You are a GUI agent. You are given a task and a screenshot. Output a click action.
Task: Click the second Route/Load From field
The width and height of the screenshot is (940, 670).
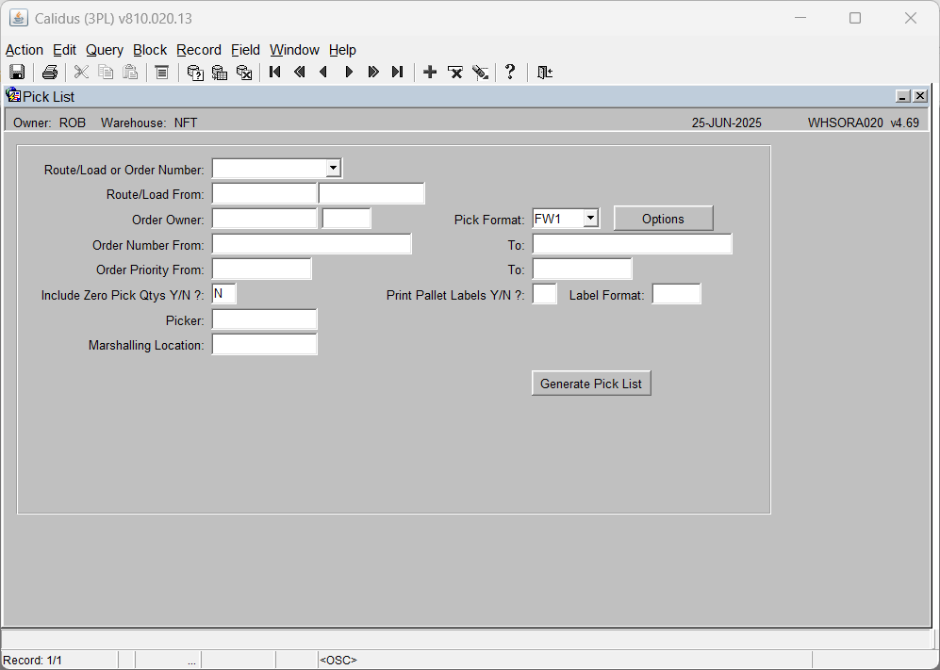pyautogui.click(x=371, y=193)
